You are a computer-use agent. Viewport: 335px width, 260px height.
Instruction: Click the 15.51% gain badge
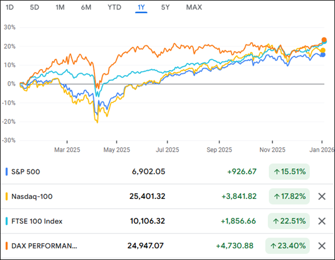point(289,172)
